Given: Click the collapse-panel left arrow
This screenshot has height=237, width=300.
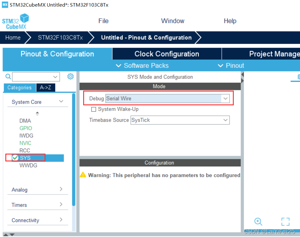Looking at the screenshot, I should click(x=242, y=74).
